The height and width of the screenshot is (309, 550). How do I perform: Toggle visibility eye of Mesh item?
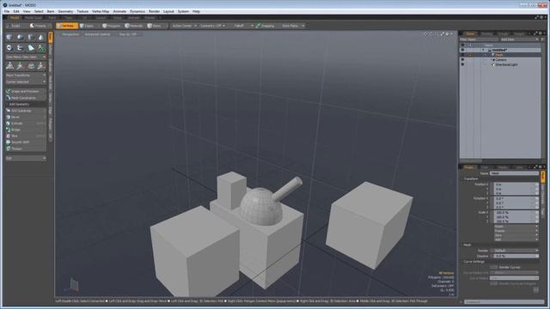coord(462,55)
